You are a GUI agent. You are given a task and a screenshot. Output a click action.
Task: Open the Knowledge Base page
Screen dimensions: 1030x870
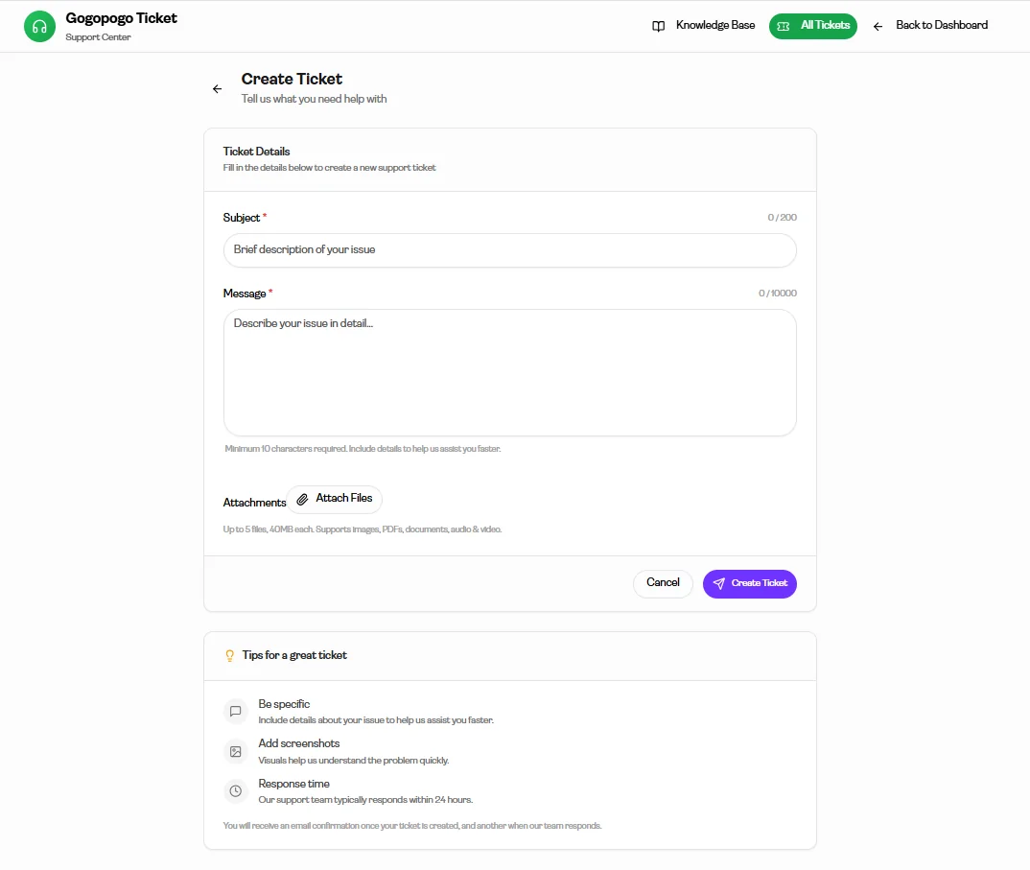click(704, 26)
